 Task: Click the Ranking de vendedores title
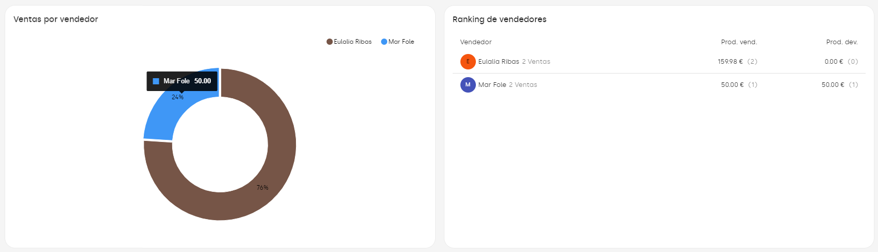click(499, 20)
